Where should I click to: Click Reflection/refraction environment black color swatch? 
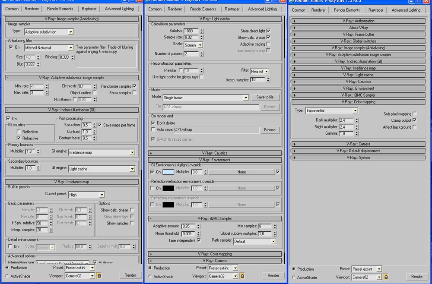click(168, 188)
